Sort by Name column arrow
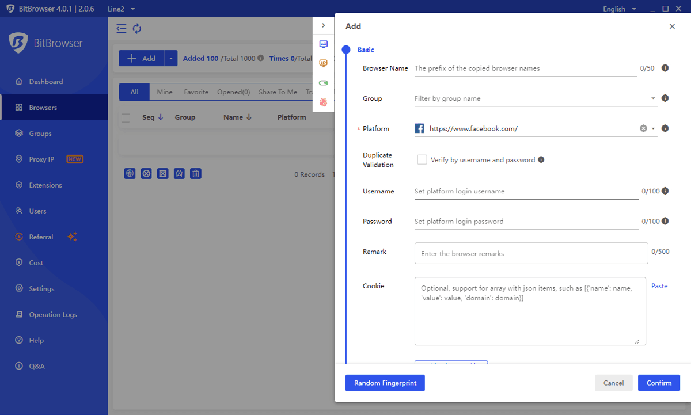691x415 pixels. pos(249,117)
